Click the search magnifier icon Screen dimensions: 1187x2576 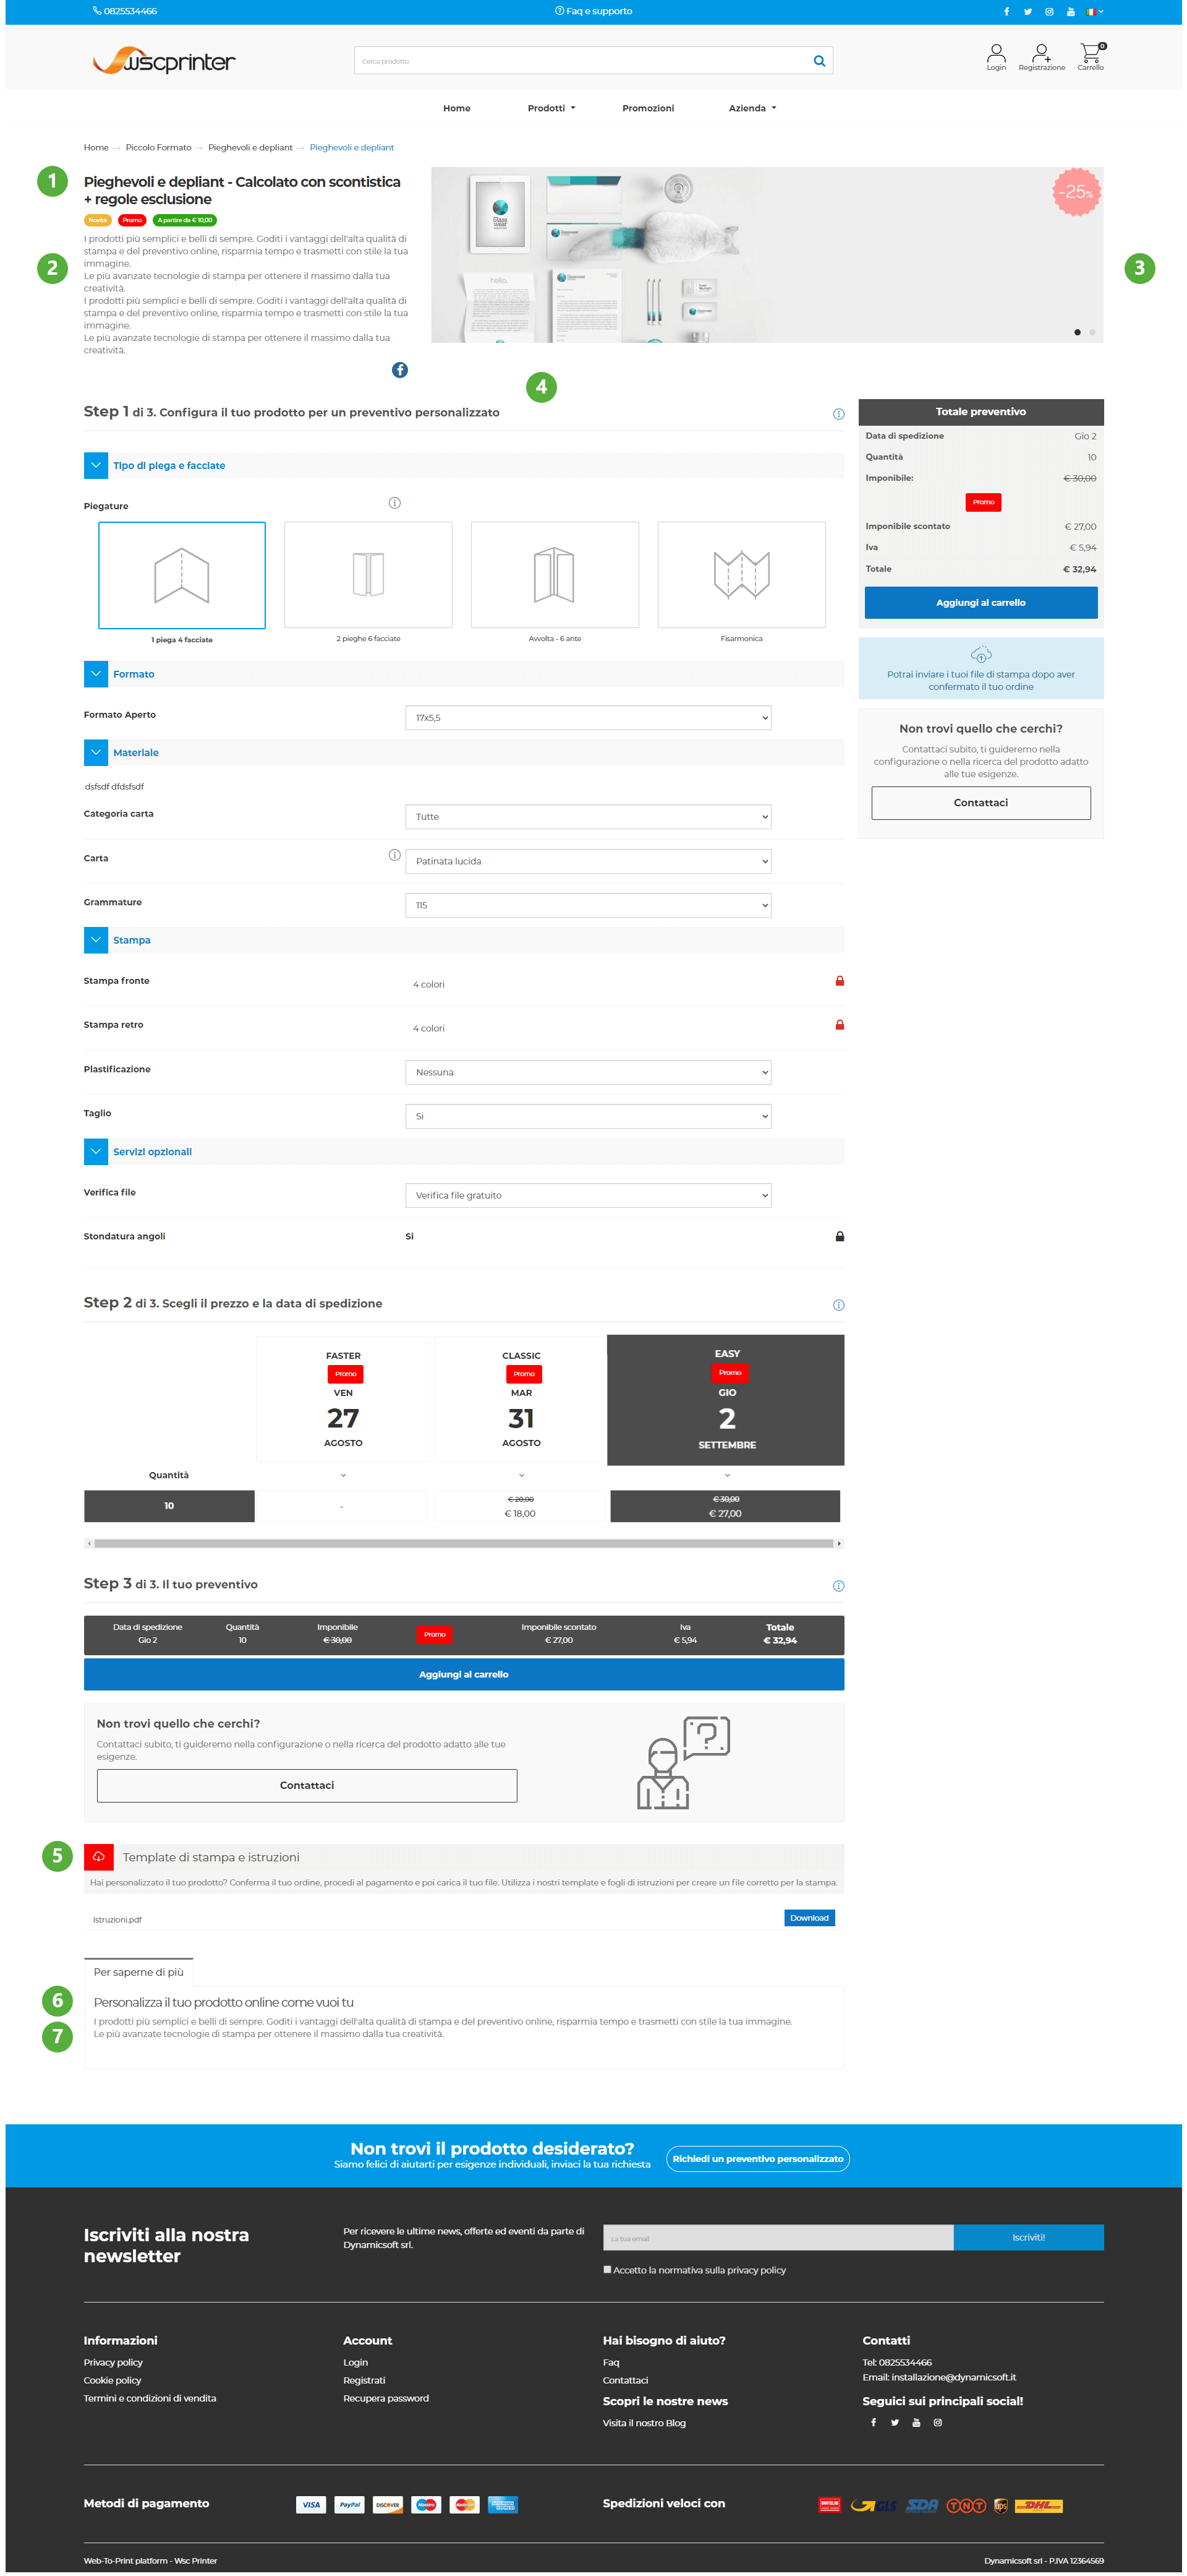[819, 61]
